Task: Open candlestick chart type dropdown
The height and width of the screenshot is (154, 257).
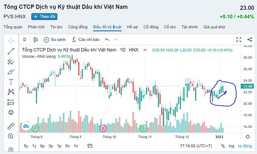Action: click(36, 39)
